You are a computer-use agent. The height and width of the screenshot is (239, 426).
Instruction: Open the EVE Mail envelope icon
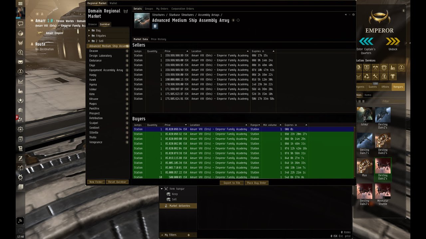20,62
